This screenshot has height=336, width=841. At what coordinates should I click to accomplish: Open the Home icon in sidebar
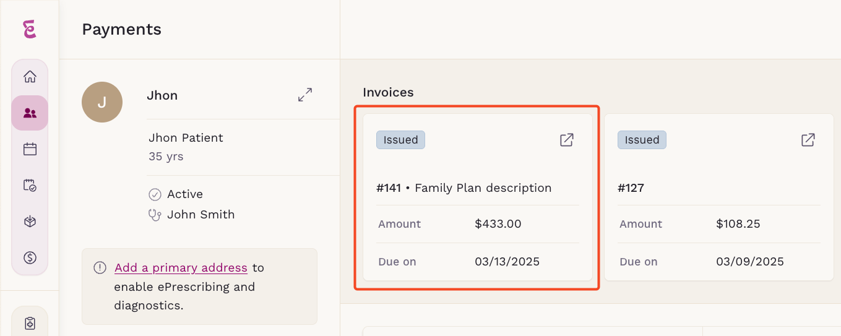[x=30, y=77]
